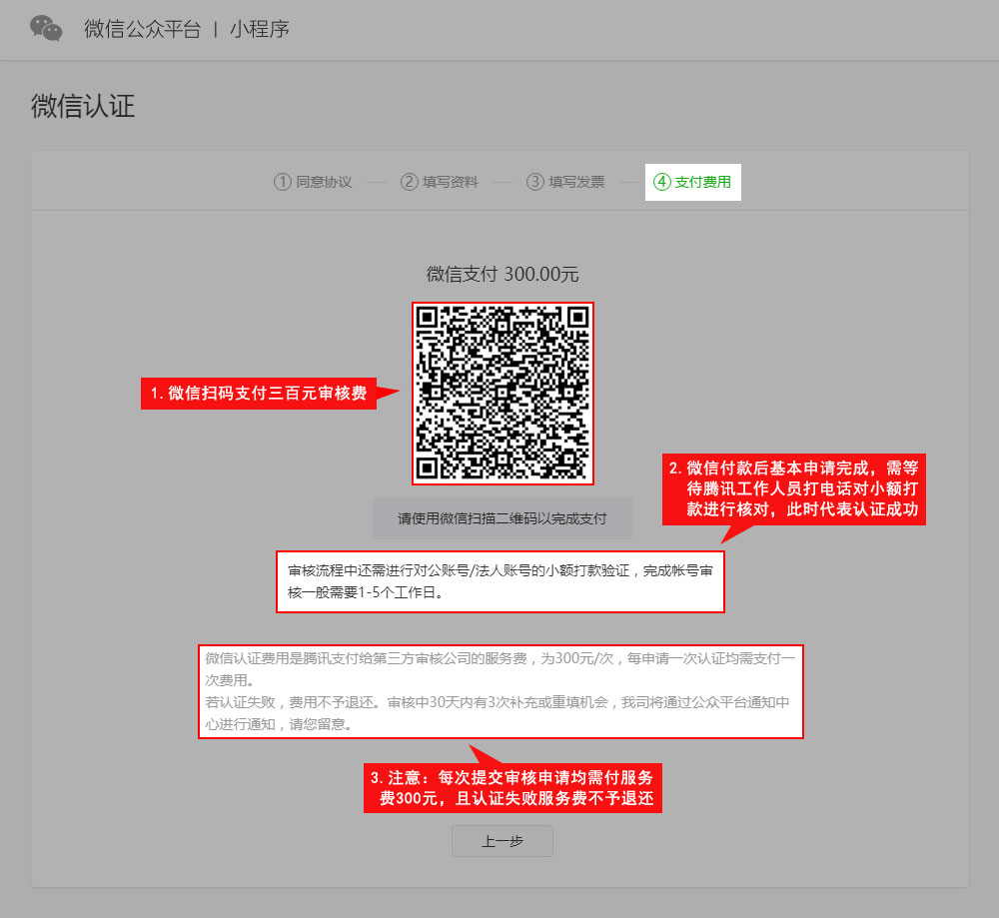The width and height of the screenshot is (999, 918).
Task: Jump to the 填写发票 step
Action: (x=576, y=182)
